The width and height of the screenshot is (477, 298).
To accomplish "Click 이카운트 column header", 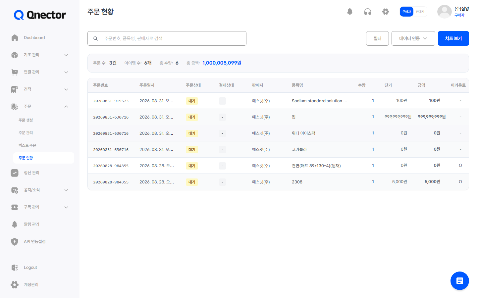I will (x=458, y=85).
